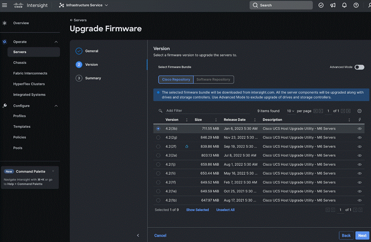This screenshot has height=242, width=371.
Task: Click the Operate section icon
Action: (4, 42)
